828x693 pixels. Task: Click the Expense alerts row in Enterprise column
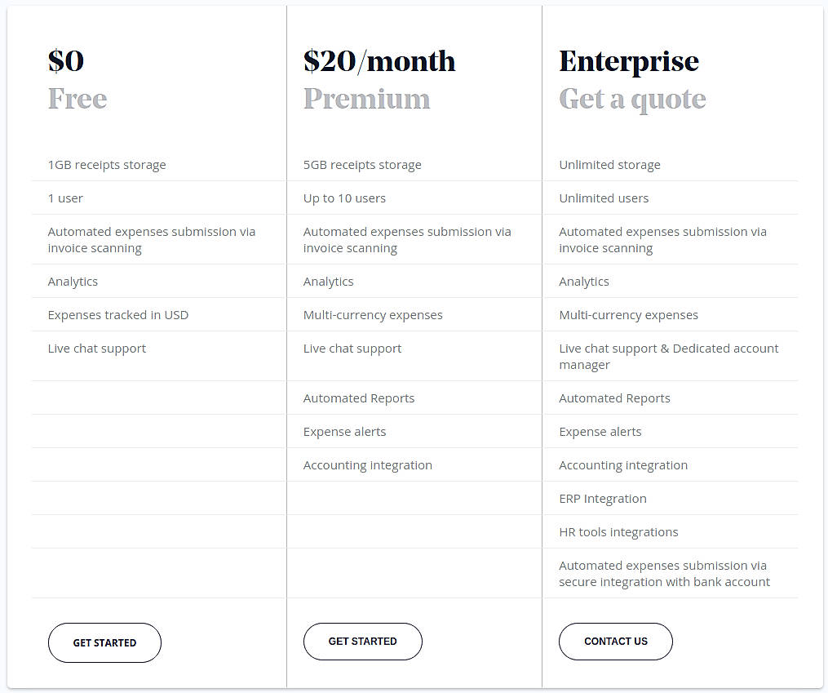point(600,431)
